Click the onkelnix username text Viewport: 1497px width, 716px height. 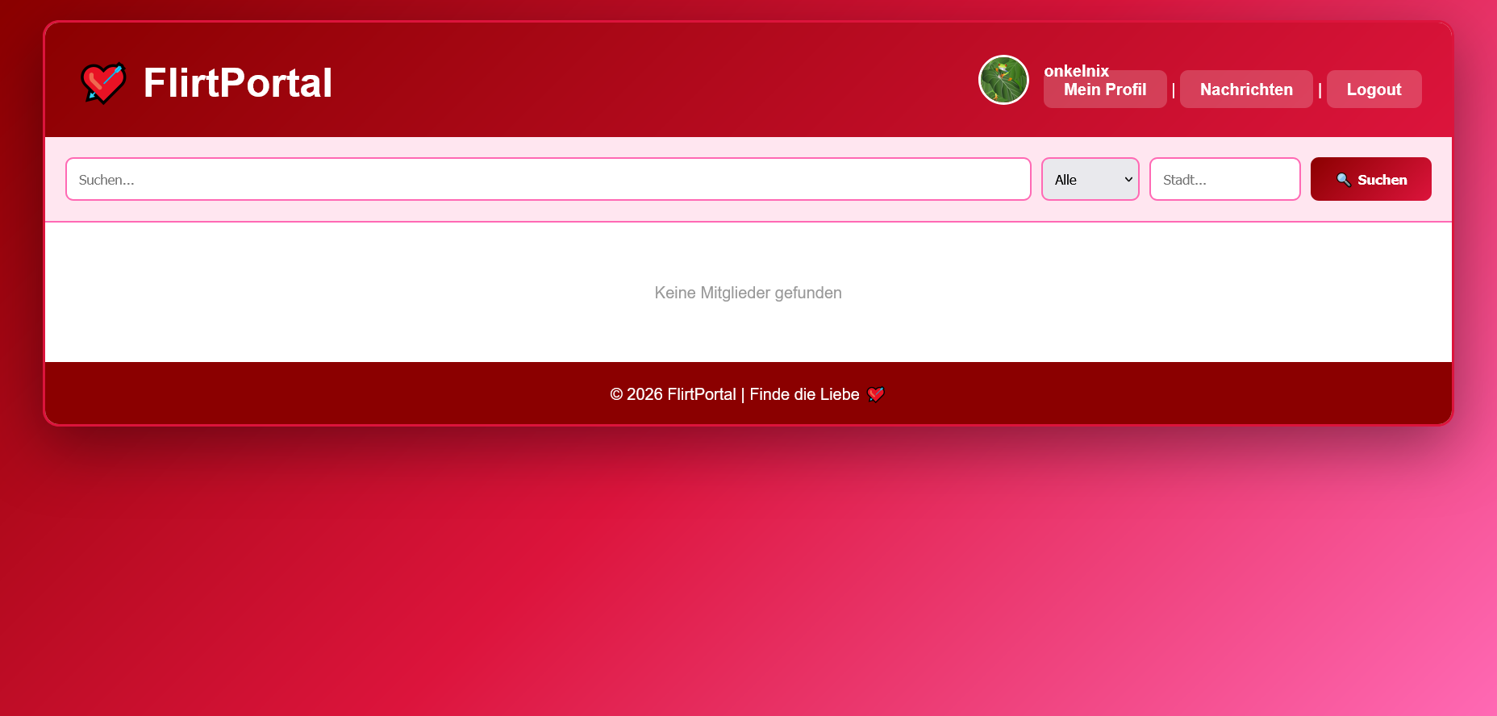[1076, 71]
